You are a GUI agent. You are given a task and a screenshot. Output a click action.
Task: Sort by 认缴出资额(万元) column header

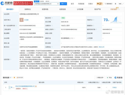coord(94,82)
